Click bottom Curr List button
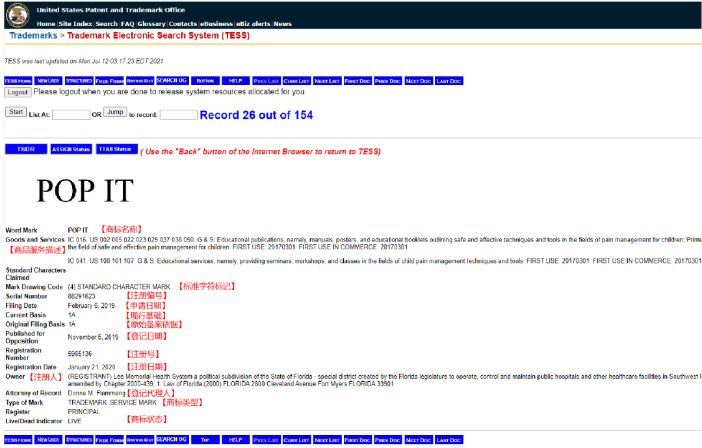 (x=296, y=440)
